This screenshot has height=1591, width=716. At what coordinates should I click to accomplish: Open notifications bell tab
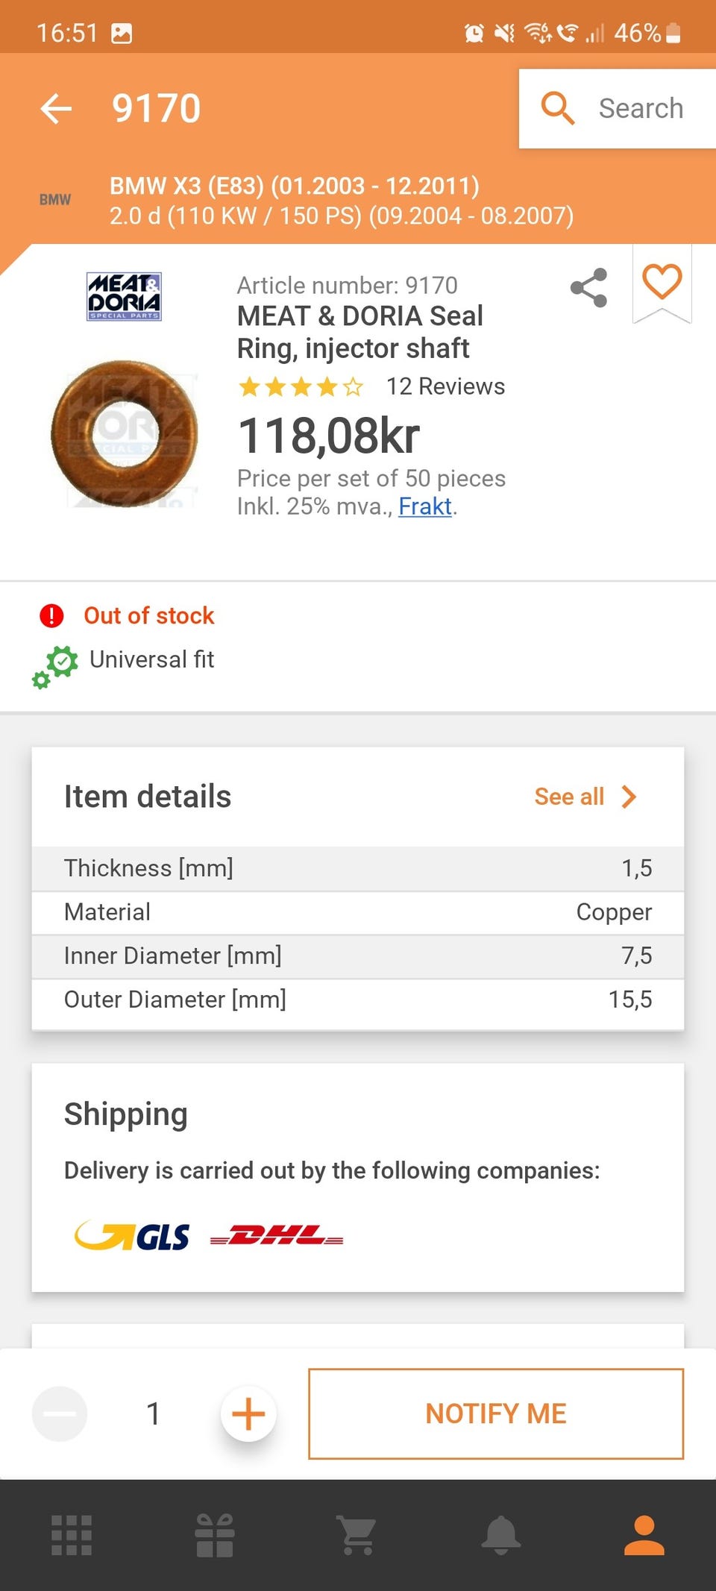(x=501, y=1535)
